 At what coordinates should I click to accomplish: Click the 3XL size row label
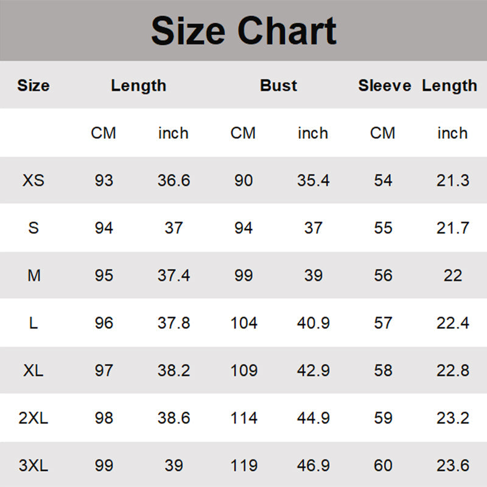click(x=33, y=466)
